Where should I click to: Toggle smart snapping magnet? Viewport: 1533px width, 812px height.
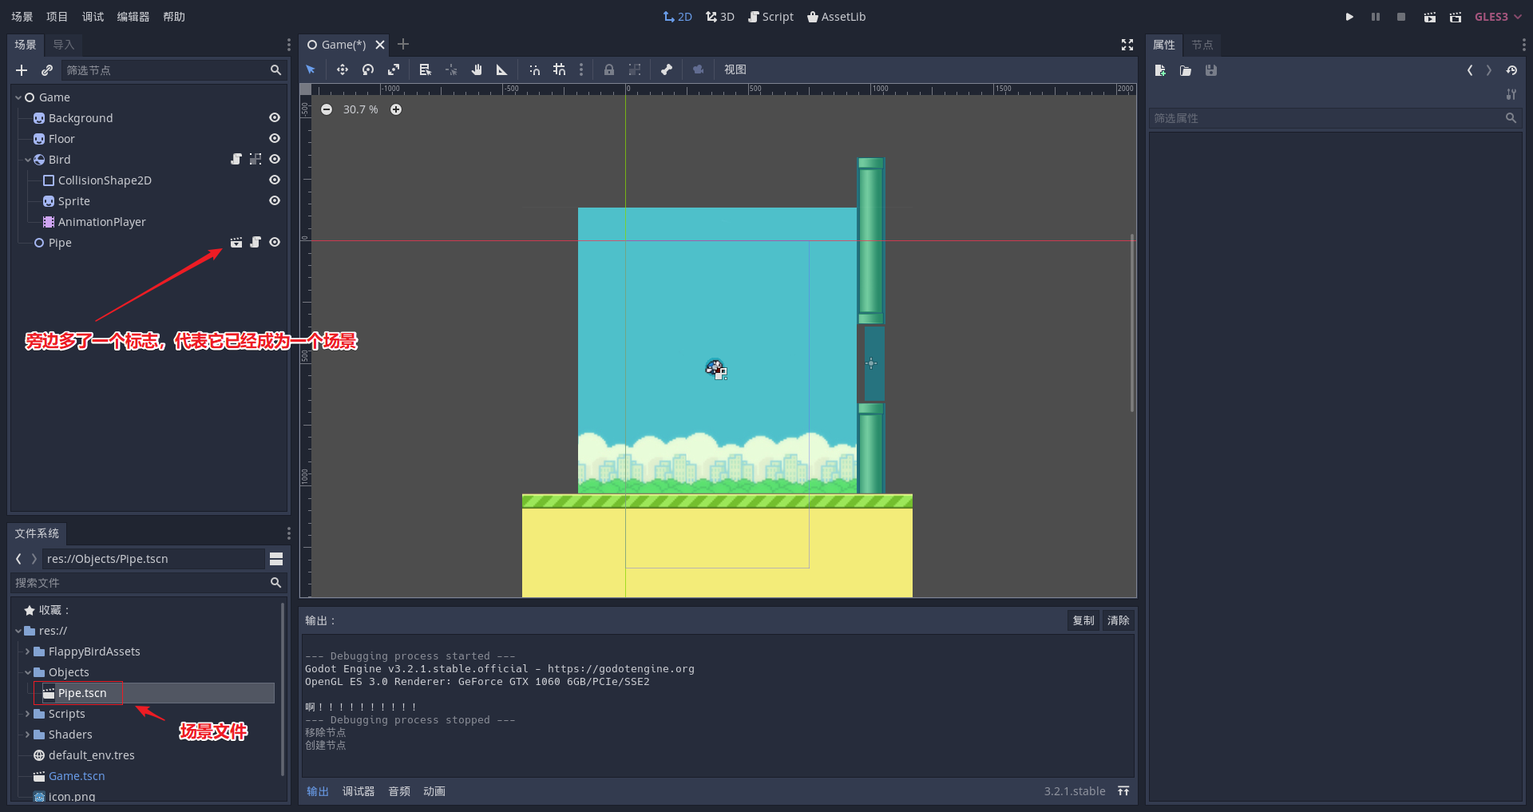[x=534, y=69]
